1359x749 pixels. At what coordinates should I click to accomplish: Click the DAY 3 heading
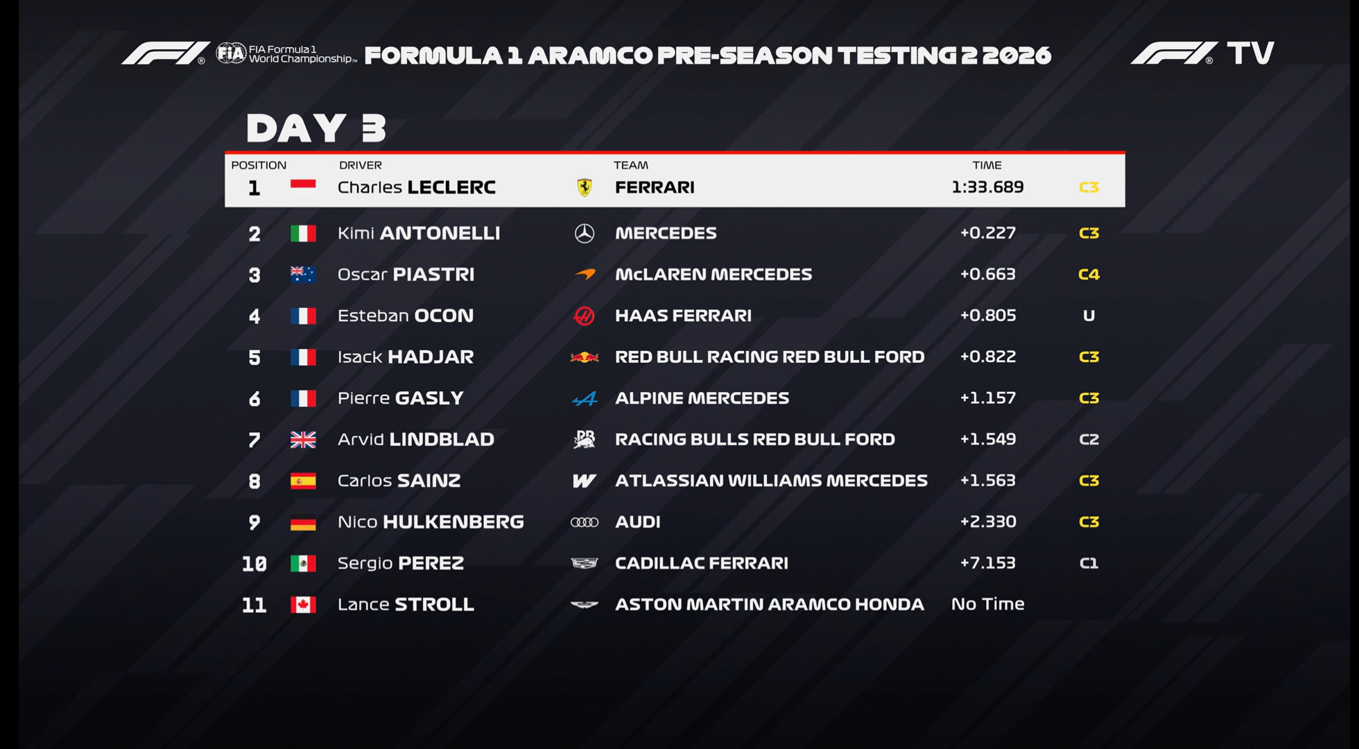tap(316, 128)
